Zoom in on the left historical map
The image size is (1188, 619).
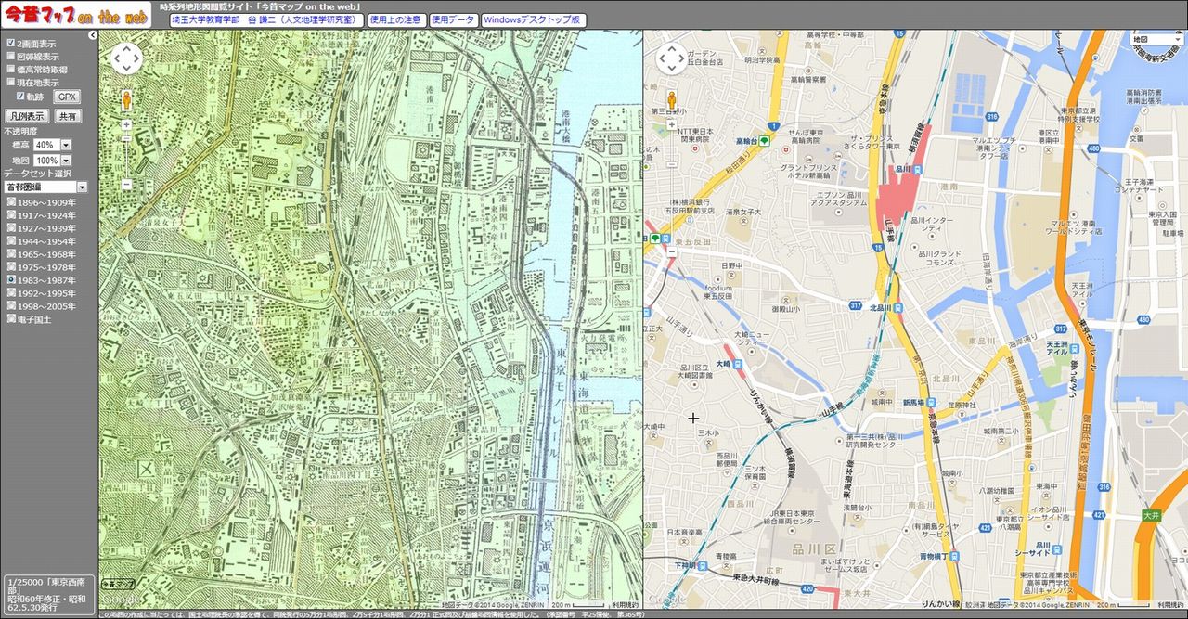coord(126,124)
